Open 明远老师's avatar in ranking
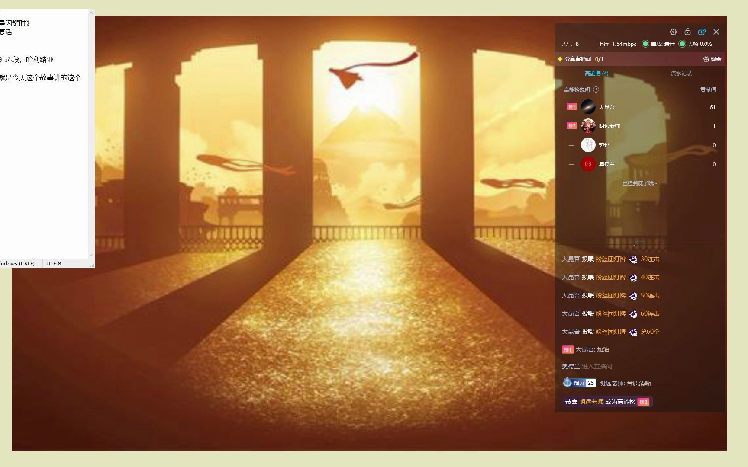The height and width of the screenshot is (467, 748). pyautogui.click(x=588, y=126)
